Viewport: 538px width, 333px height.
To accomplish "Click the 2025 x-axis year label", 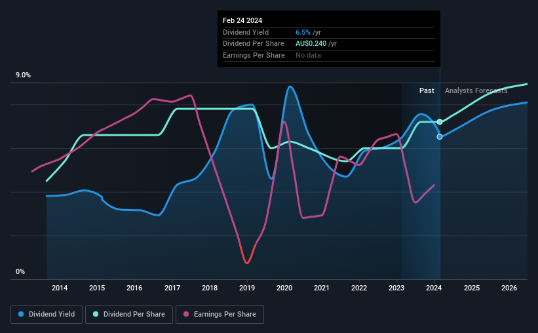I will click(x=472, y=288).
